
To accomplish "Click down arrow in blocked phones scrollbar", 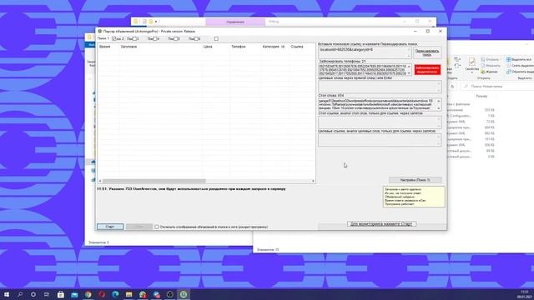I will (x=409, y=73).
